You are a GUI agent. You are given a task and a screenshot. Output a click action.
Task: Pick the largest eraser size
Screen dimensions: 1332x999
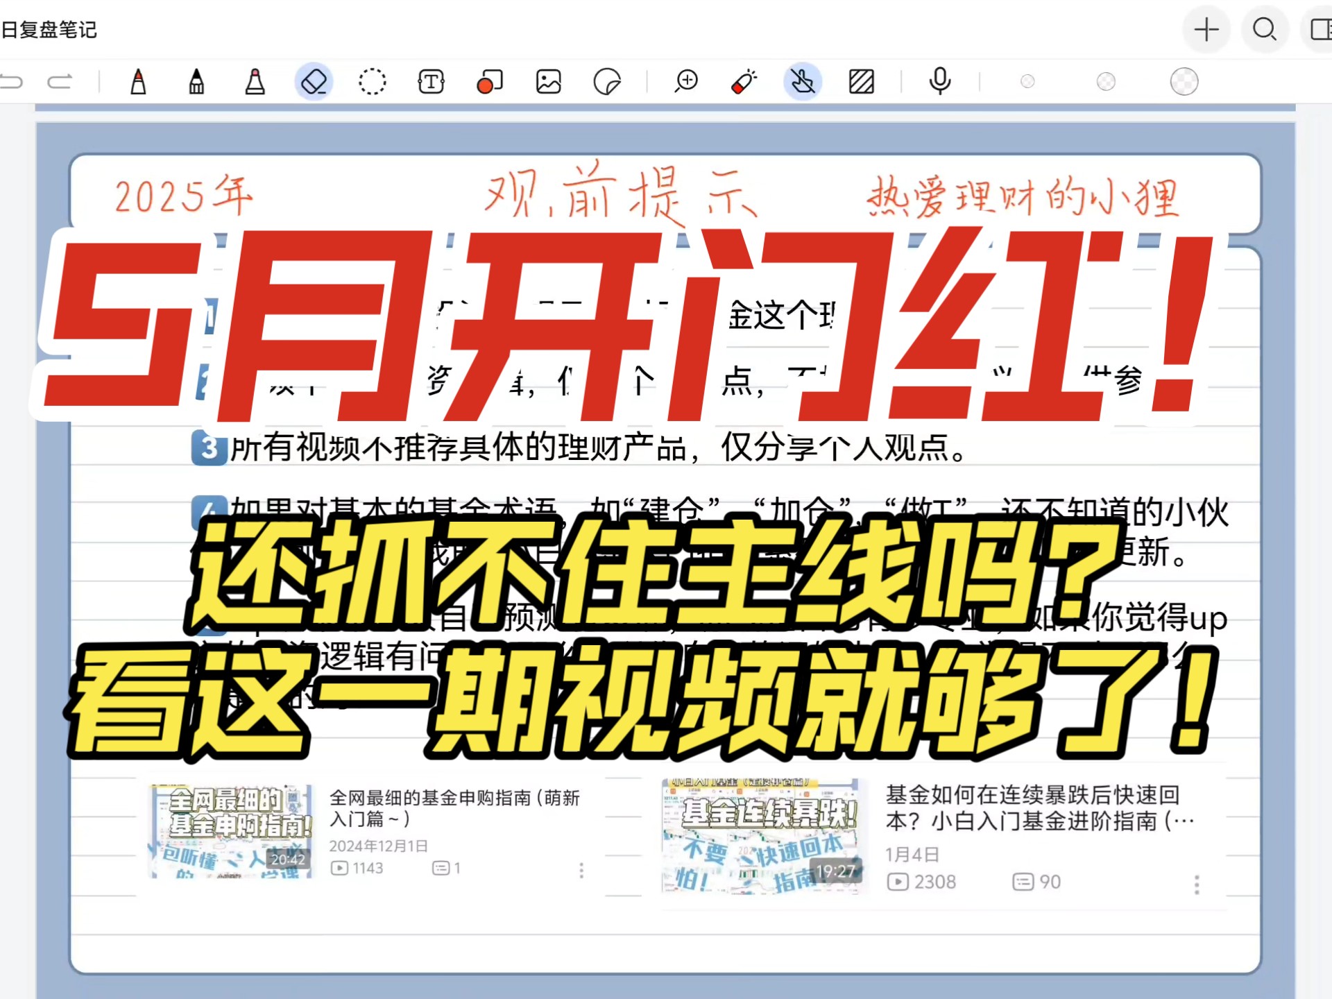tap(1184, 82)
